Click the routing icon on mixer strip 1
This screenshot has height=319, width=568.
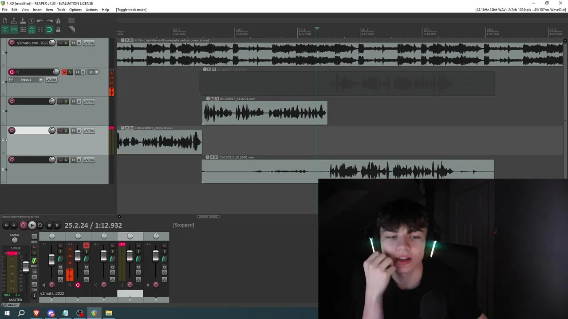(x=60, y=259)
